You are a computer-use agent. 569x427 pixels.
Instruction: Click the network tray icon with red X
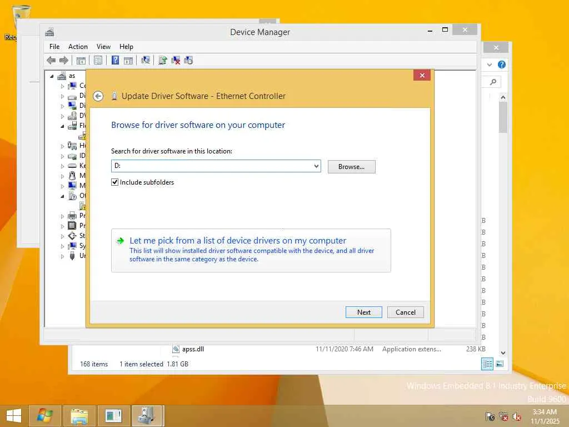click(503, 416)
